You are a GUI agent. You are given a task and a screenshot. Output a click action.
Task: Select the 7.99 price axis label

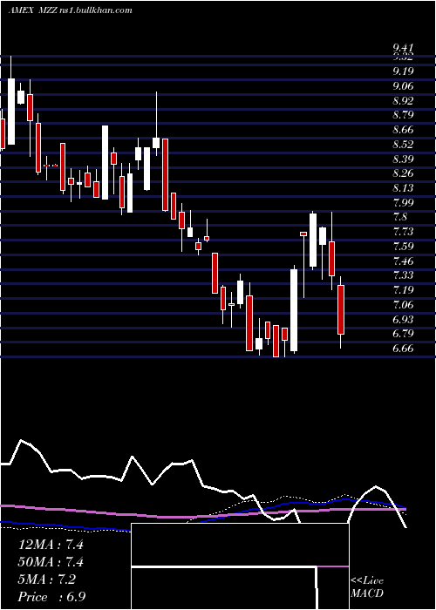(x=403, y=203)
